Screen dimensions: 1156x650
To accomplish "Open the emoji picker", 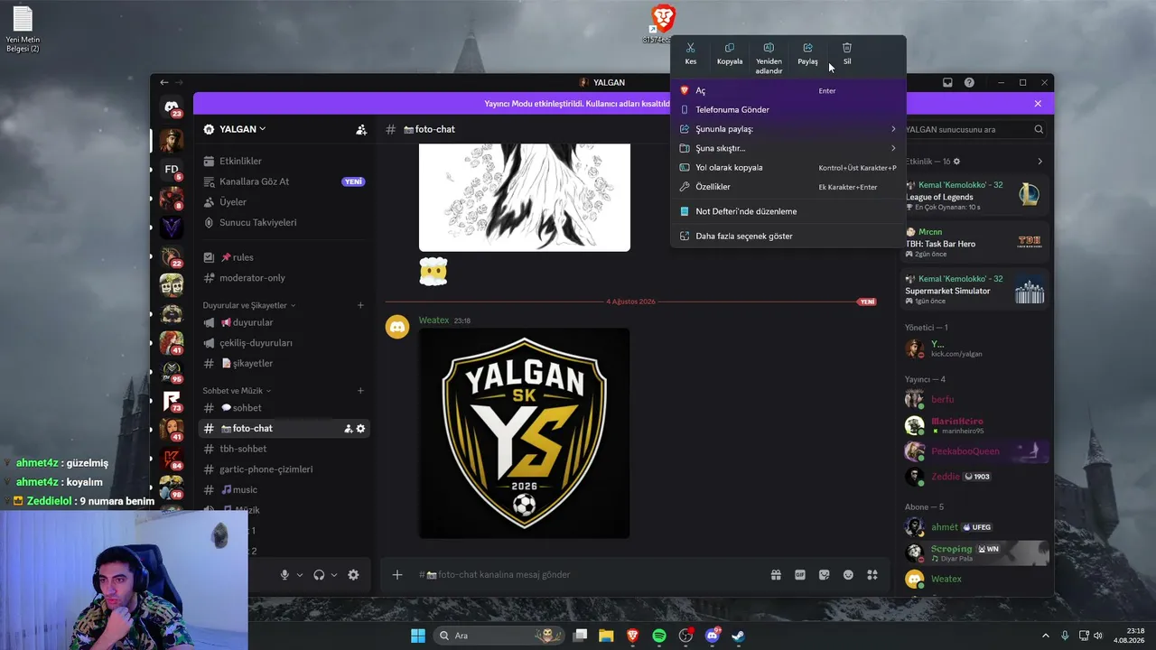I will coord(848,575).
